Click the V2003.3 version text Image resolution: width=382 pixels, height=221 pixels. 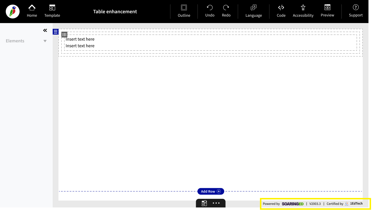click(315, 204)
